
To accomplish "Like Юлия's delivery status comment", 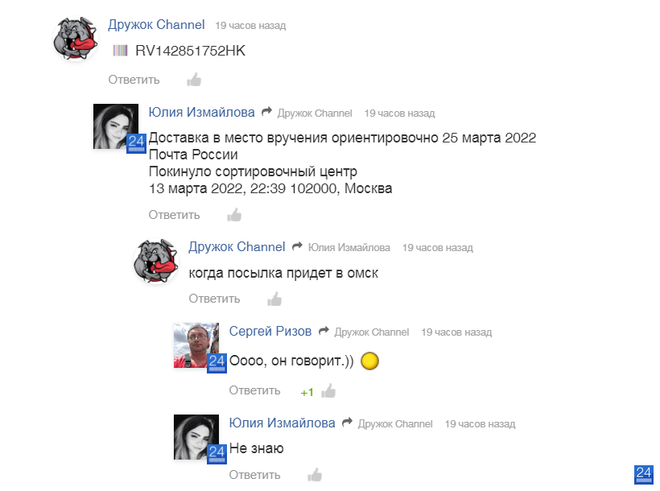I will tap(234, 215).
